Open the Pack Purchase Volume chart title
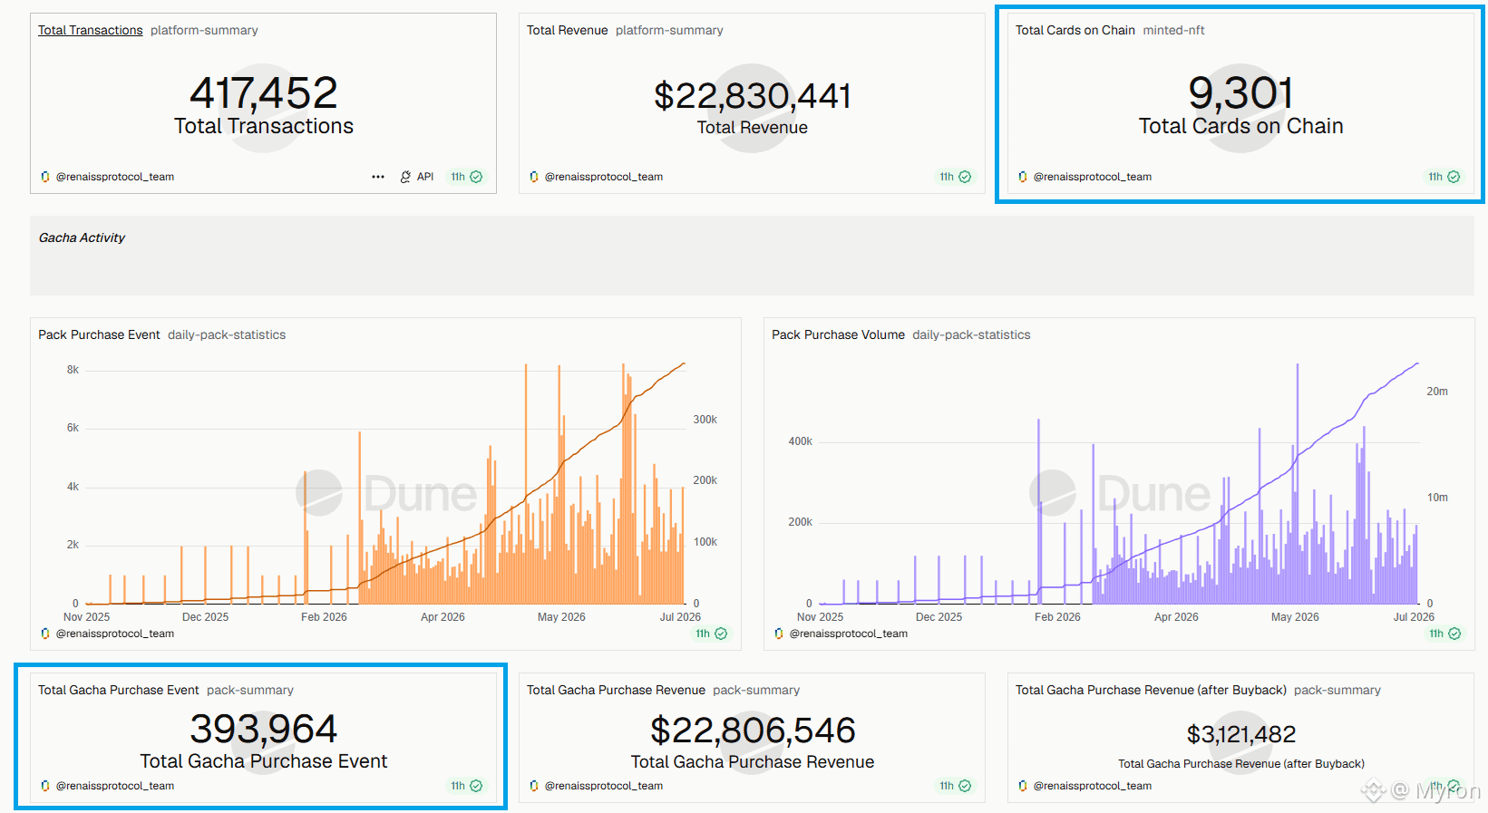This screenshot has height=813, width=1488. point(838,334)
